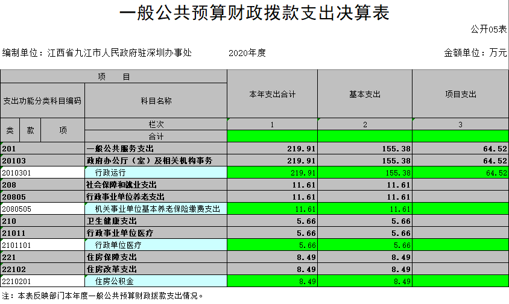The height and width of the screenshot is (304, 509).
Task: Click the 住房公积金 subject name cell
Action: pos(156,281)
